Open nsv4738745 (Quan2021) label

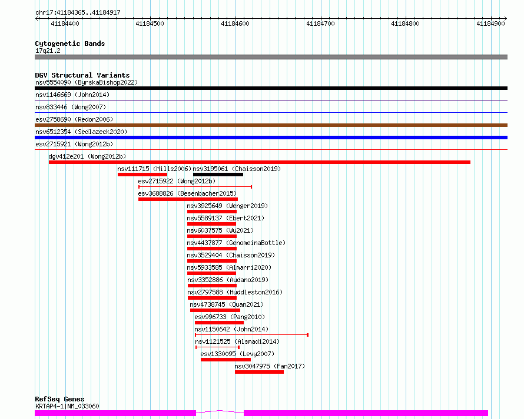(x=227, y=304)
